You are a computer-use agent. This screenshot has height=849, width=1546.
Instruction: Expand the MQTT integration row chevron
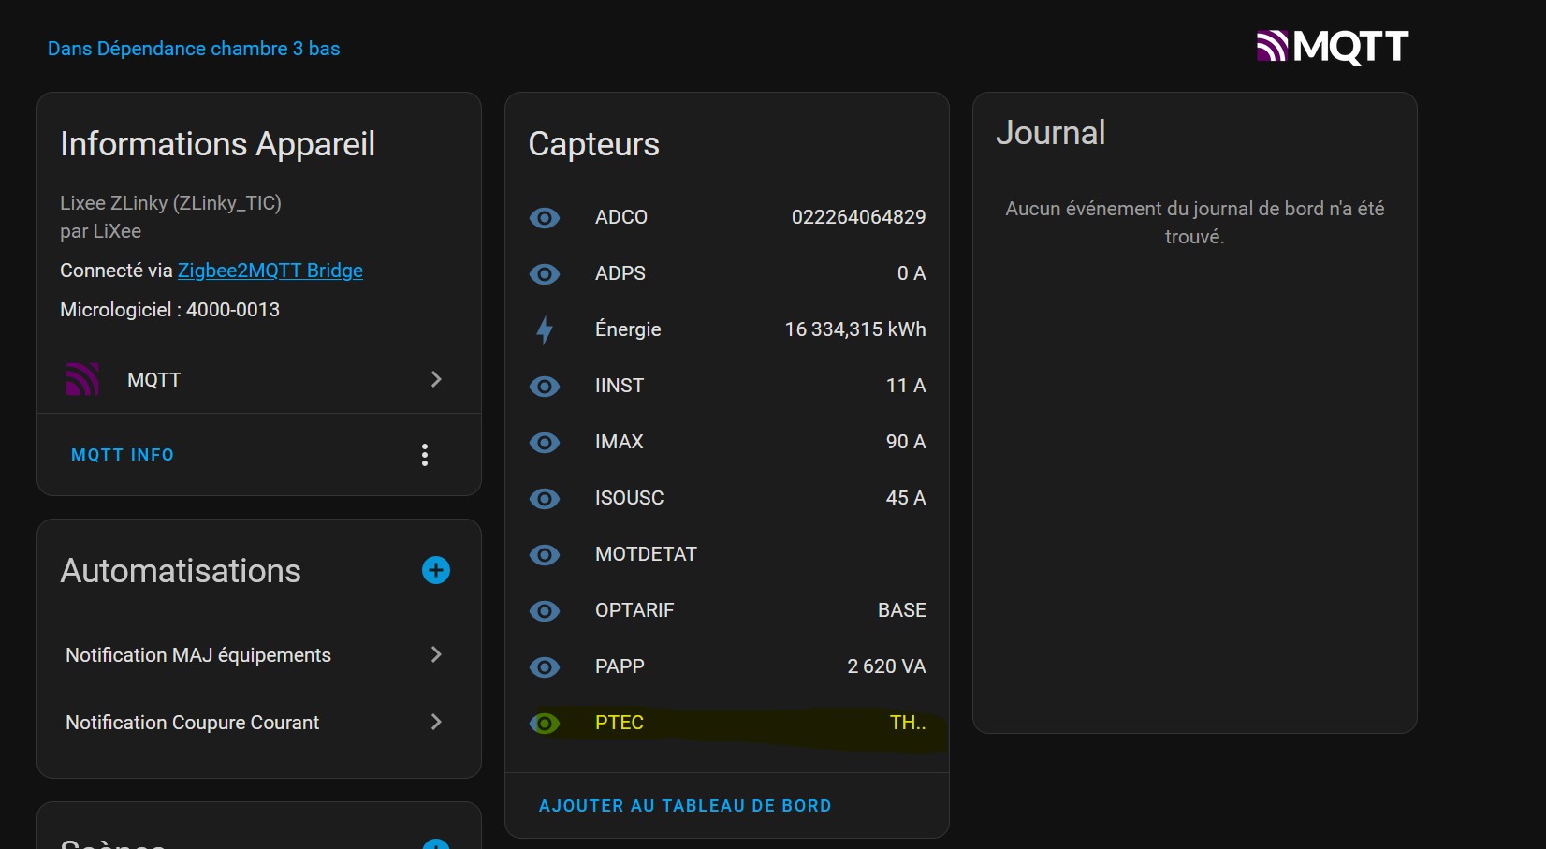pos(436,379)
